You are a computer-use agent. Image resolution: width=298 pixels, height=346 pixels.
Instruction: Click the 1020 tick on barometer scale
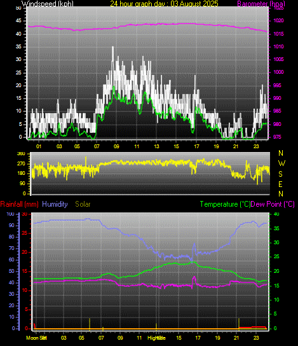tap(279, 21)
